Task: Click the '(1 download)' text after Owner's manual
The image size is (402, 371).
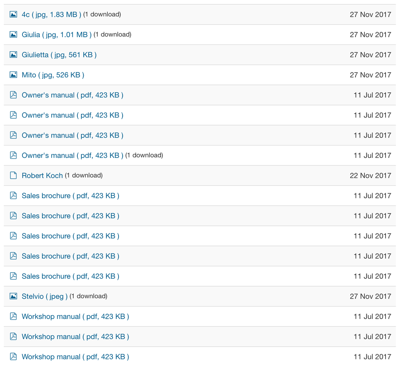Action: tap(144, 155)
